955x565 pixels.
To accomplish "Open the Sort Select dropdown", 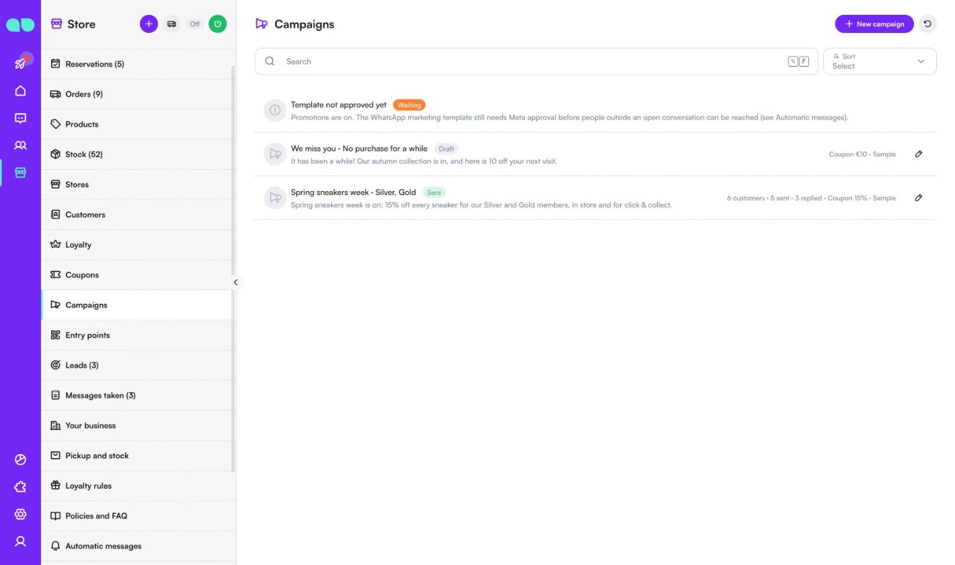I will [880, 61].
